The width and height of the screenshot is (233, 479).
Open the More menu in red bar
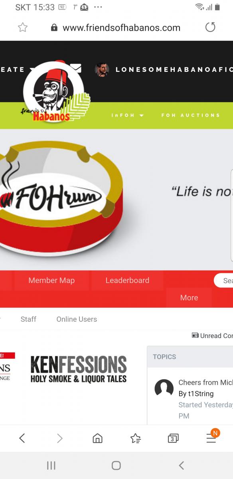coord(189,298)
